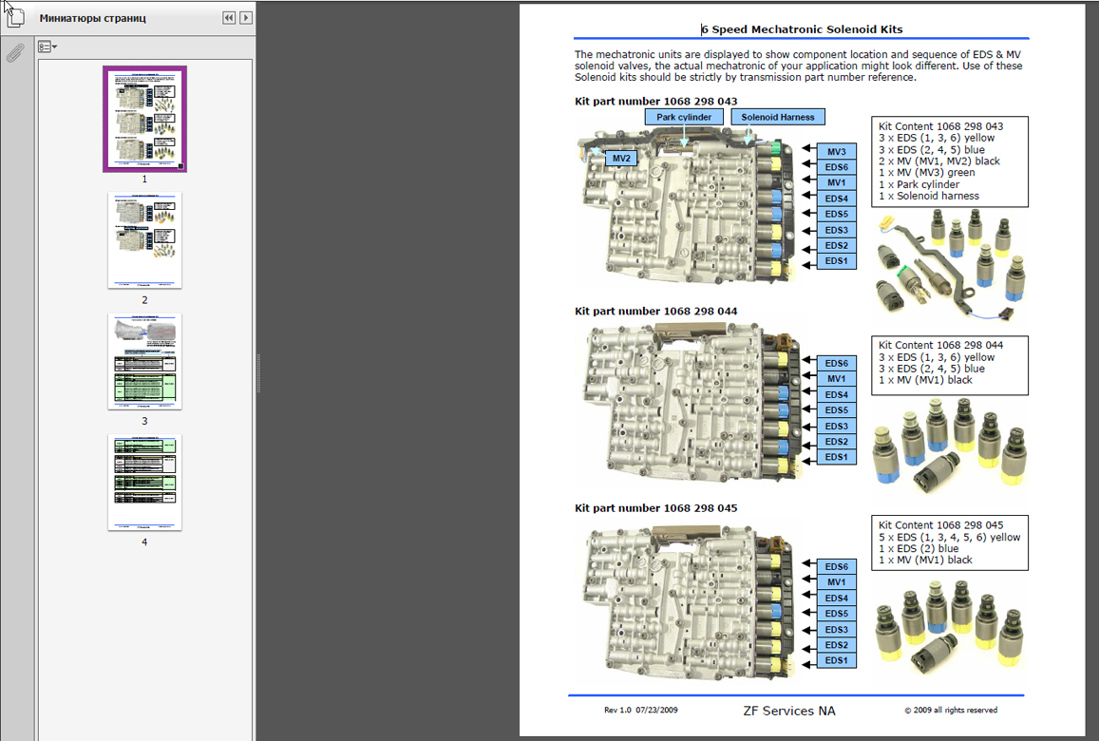
Task: Select the page 1 thumbnail
Action: click(144, 119)
